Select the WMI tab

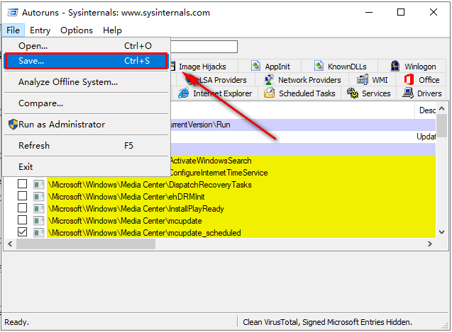pyautogui.click(x=372, y=80)
